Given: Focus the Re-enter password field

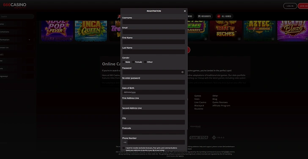Looking at the screenshot, I should [x=154, y=82].
